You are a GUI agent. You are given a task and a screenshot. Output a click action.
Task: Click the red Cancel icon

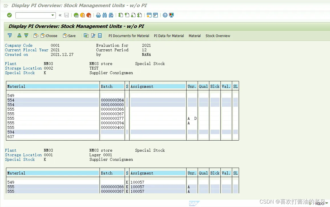point(89,15)
